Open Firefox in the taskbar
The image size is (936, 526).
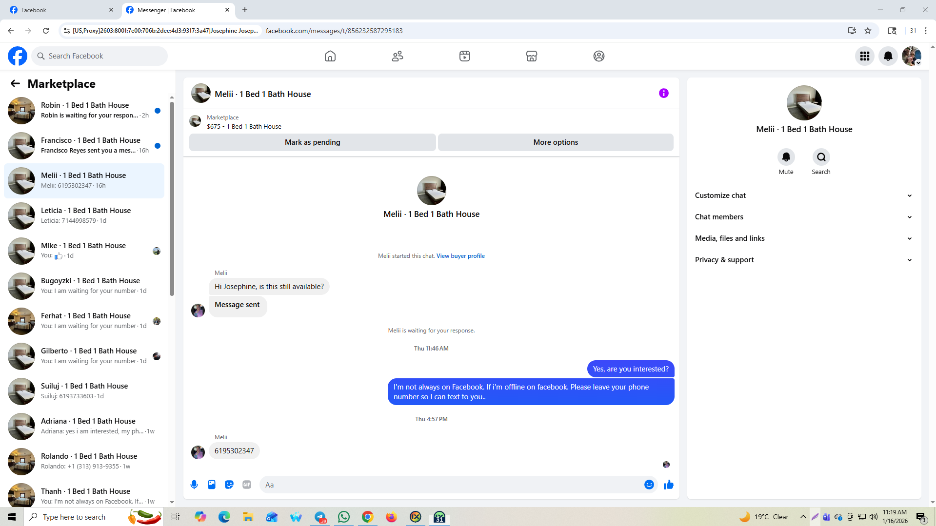point(392,517)
